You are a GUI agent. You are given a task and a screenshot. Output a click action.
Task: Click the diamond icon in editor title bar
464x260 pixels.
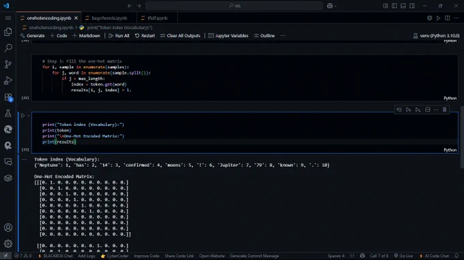pyautogui.click(x=429, y=18)
